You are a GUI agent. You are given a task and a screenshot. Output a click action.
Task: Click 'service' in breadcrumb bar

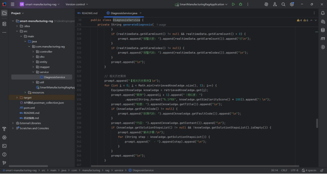pyautogui.click(x=119, y=170)
